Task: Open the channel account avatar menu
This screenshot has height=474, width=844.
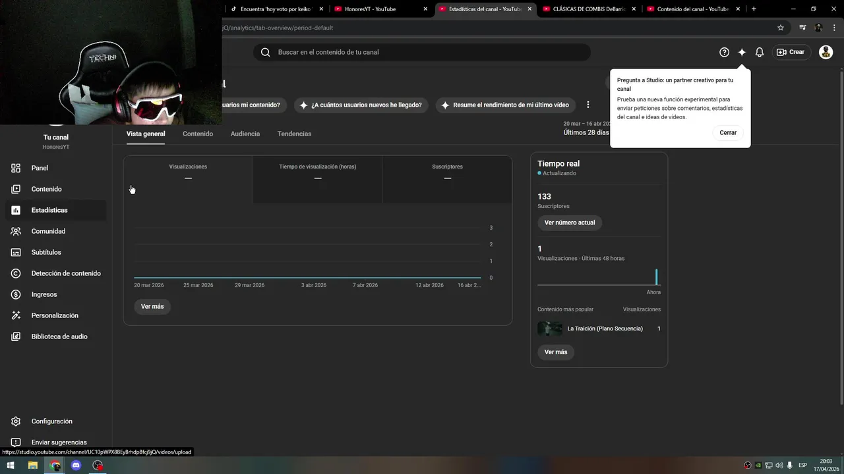Action: click(x=826, y=52)
